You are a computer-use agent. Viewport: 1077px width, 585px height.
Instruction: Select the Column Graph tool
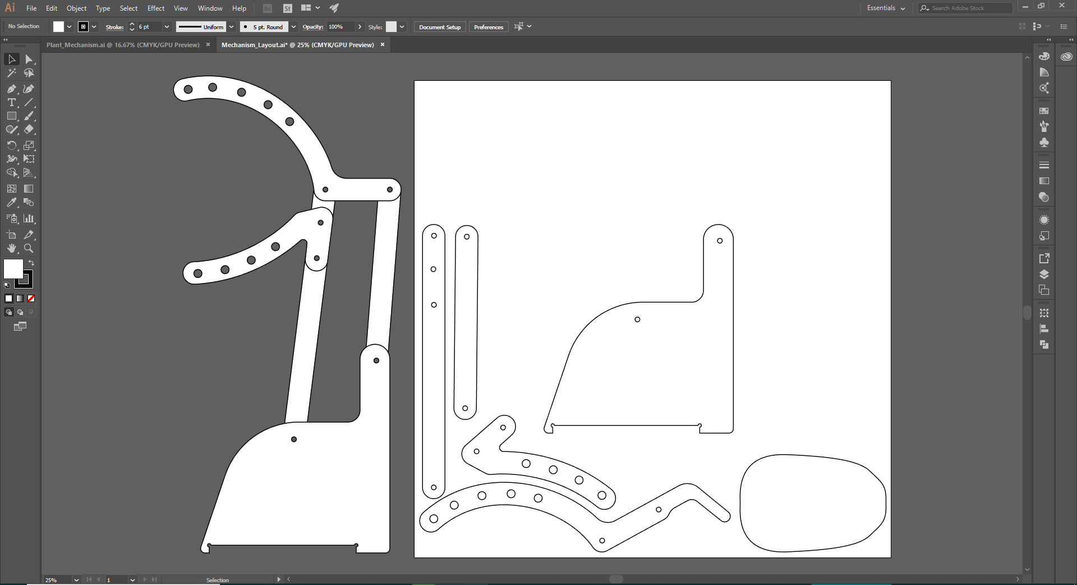(29, 218)
